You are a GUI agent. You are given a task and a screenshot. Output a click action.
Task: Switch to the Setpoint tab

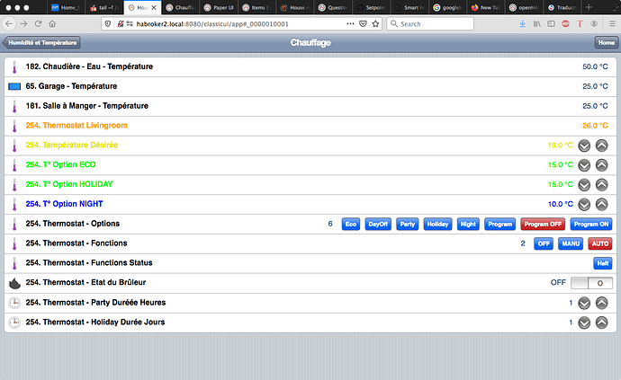(x=371, y=7)
